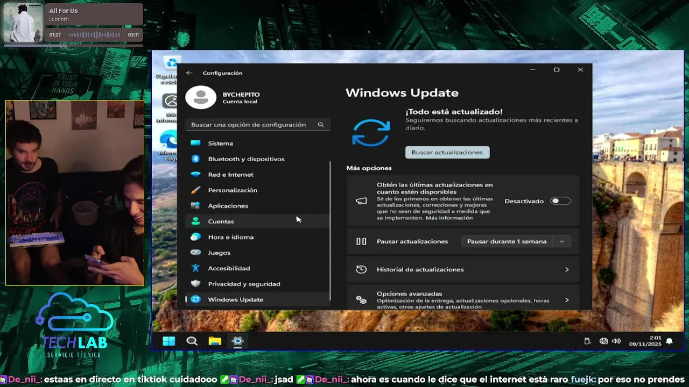Image resolution: width=689 pixels, height=387 pixels.
Task: Open the volume speaker tray icon
Action: tap(616, 341)
